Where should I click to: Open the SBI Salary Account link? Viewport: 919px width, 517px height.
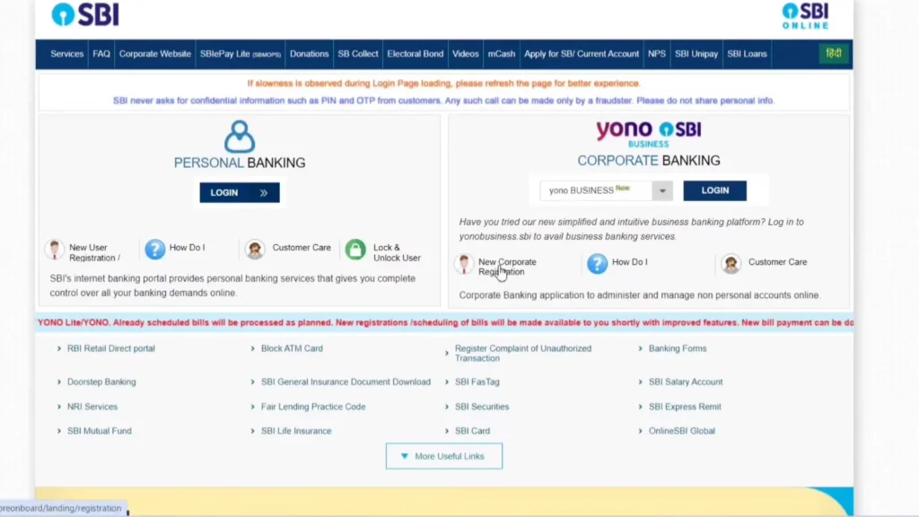(x=686, y=381)
